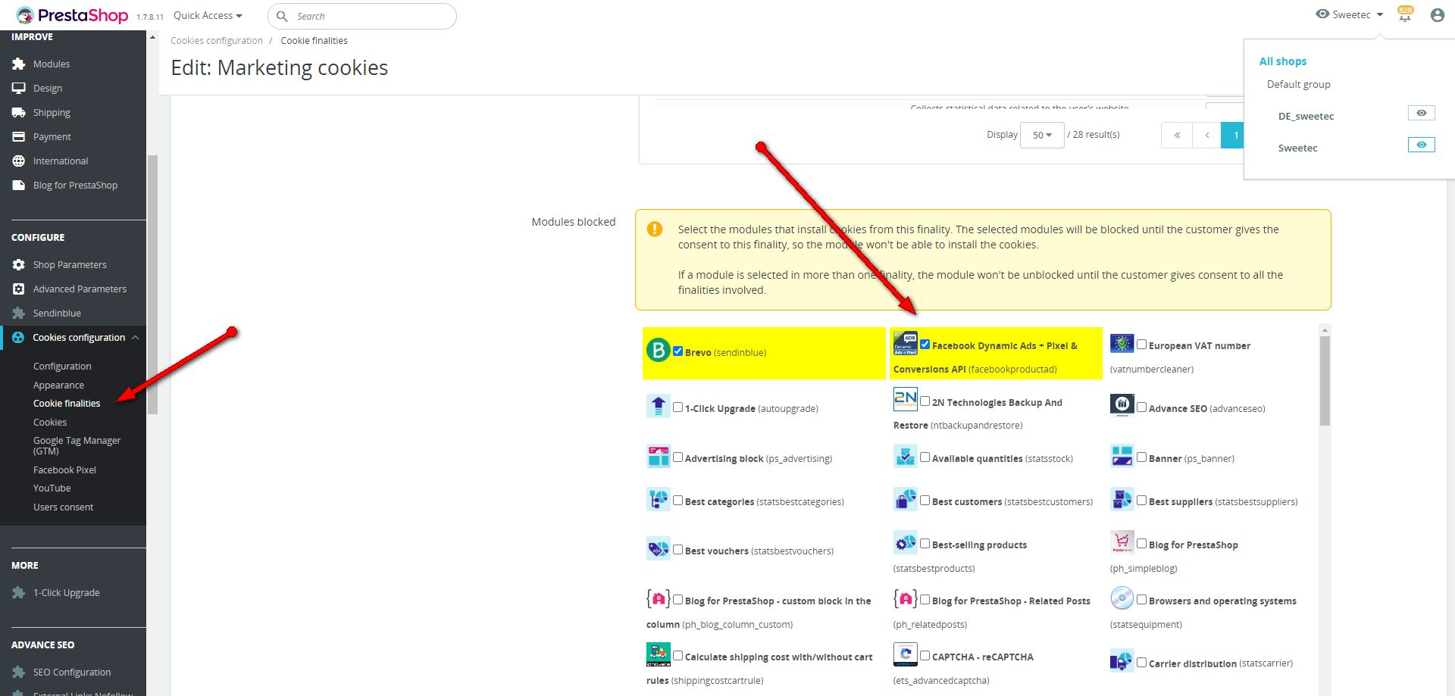The width and height of the screenshot is (1455, 696).
Task: Click the International globe icon
Action: (19, 161)
